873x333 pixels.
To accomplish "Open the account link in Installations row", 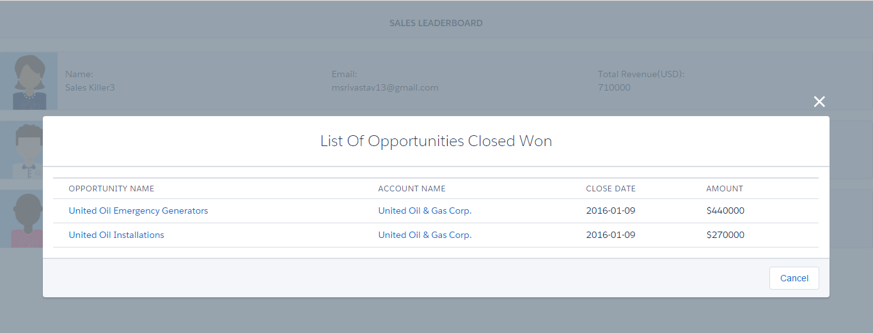I will [x=425, y=235].
